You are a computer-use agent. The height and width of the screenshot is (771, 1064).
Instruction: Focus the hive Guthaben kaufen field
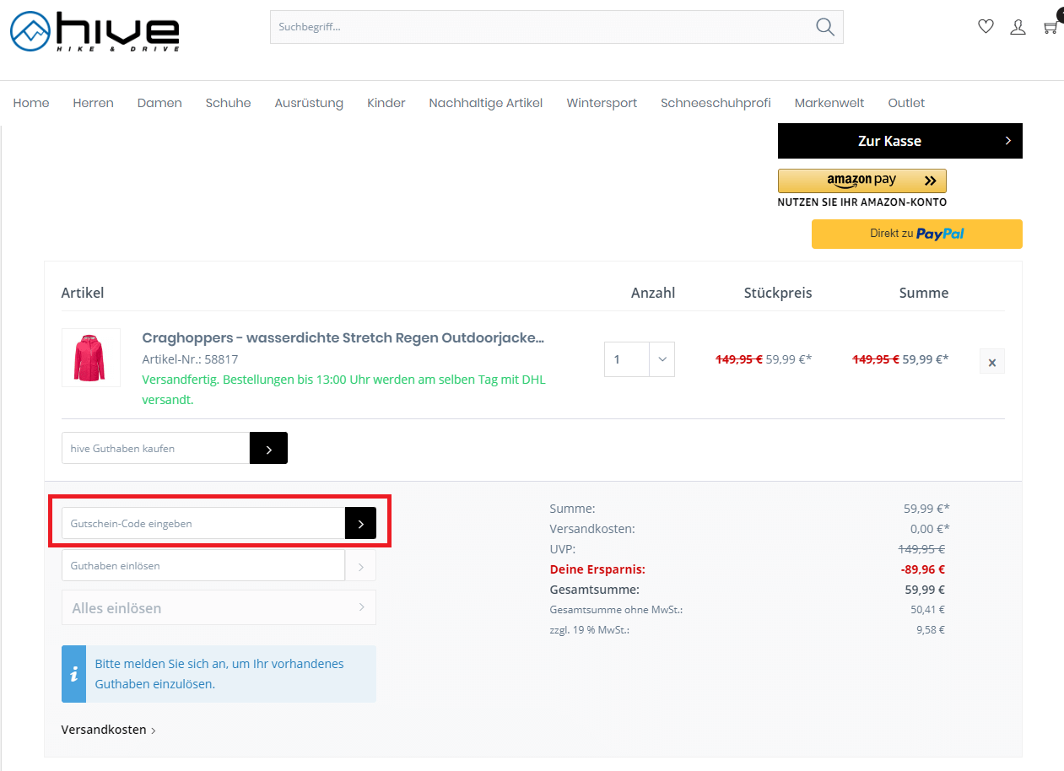coord(156,448)
